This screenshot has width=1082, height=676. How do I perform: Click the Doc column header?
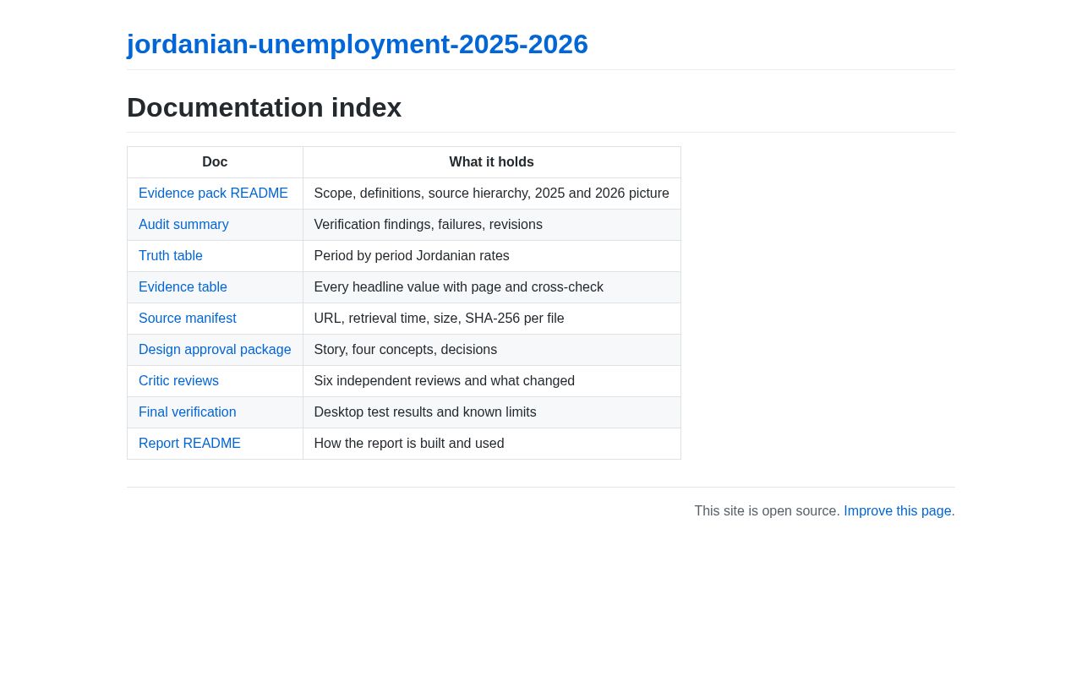point(215,162)
